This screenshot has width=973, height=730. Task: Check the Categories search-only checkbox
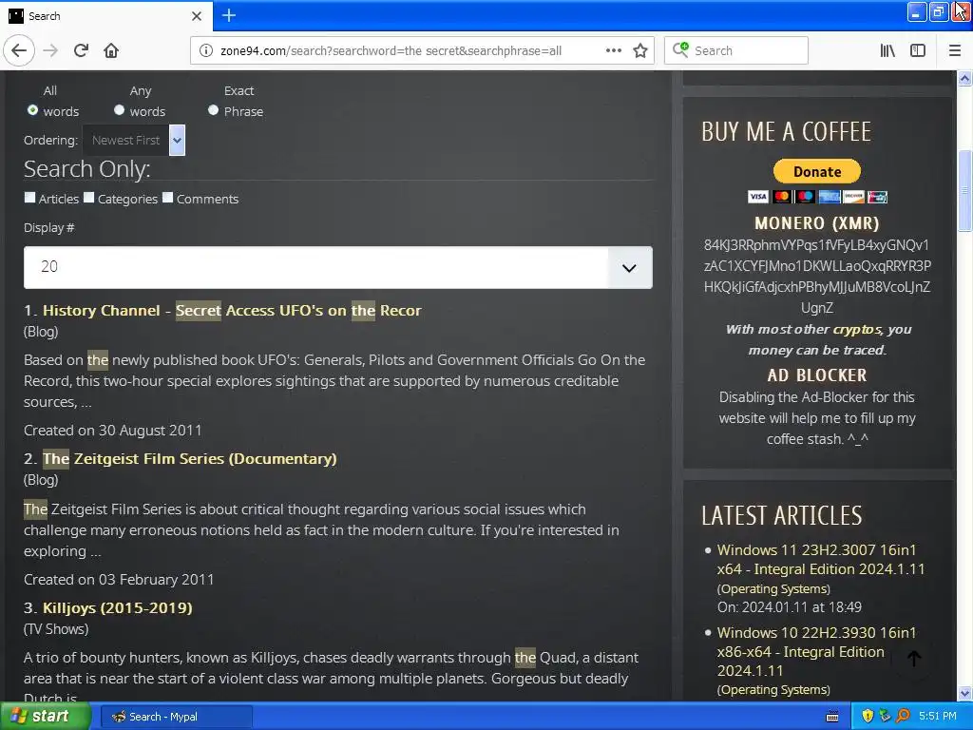coord(88,198)
